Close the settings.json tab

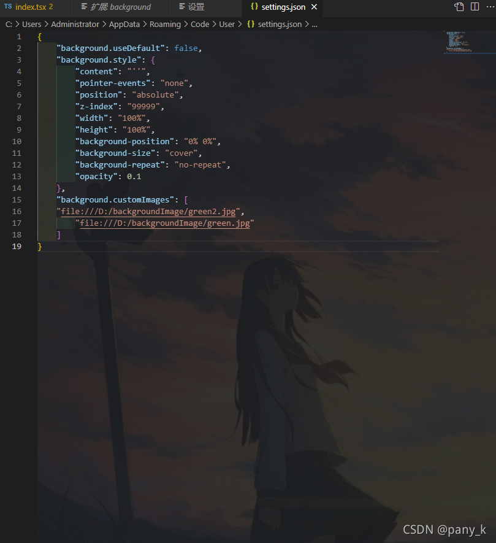(x=315, y=8)
